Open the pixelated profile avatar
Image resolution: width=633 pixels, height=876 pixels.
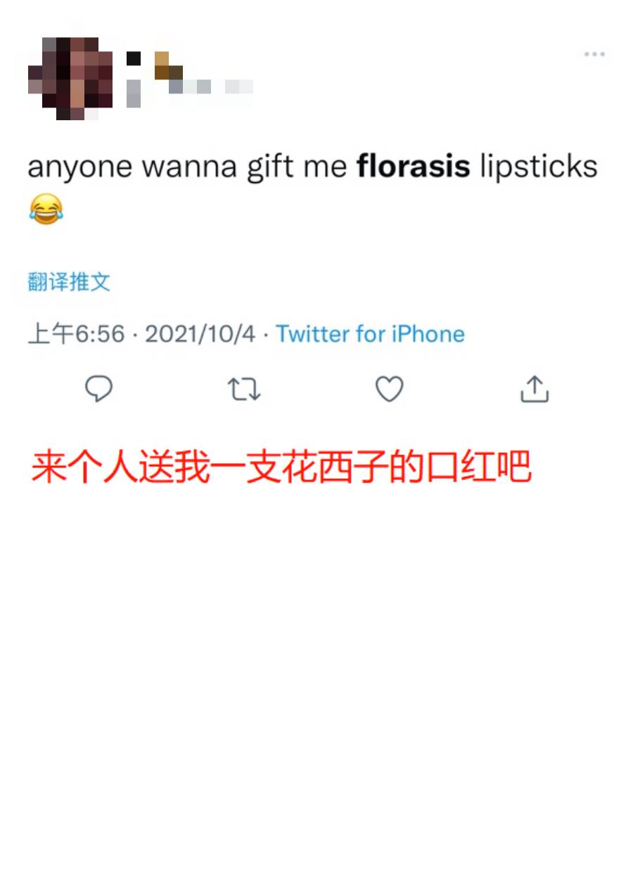[70, 79]
